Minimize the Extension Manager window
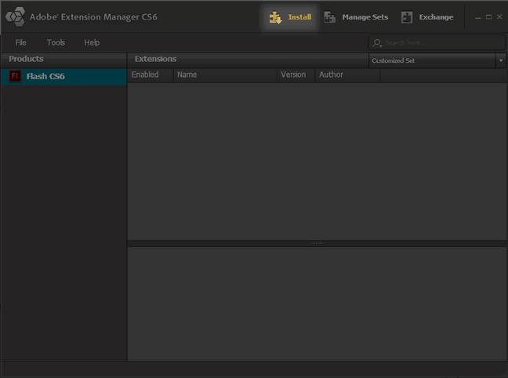The height and width of the screenshot is (378, 508). click(478, 17)
